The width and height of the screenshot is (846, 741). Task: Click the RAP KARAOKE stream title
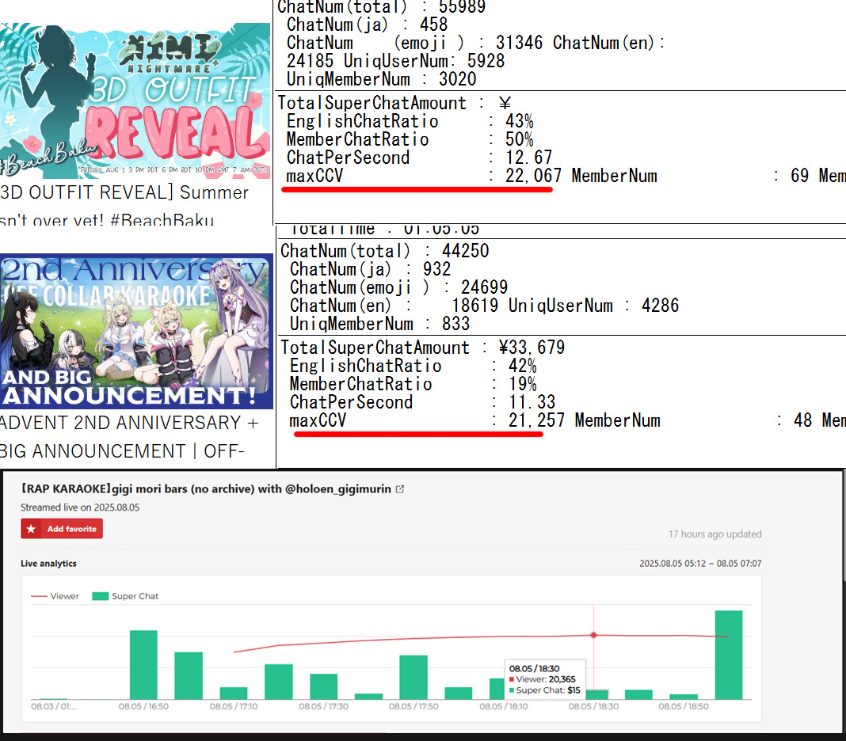[206, 489]
